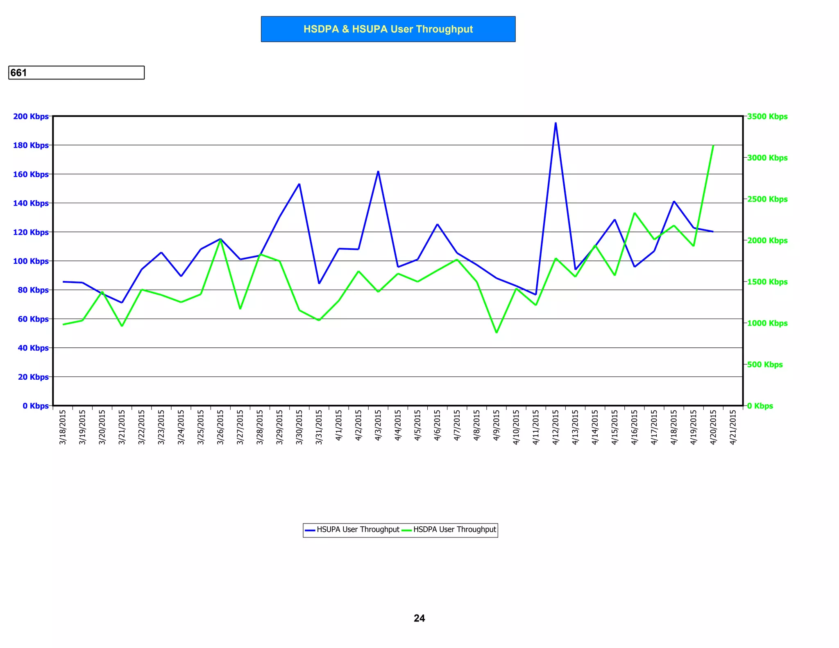Image resolution: width=839 pixels, height=648 pixels.
Task: Click the 200 Kbps left axis label
Action: pyautogui.click(x=31, y=116)
